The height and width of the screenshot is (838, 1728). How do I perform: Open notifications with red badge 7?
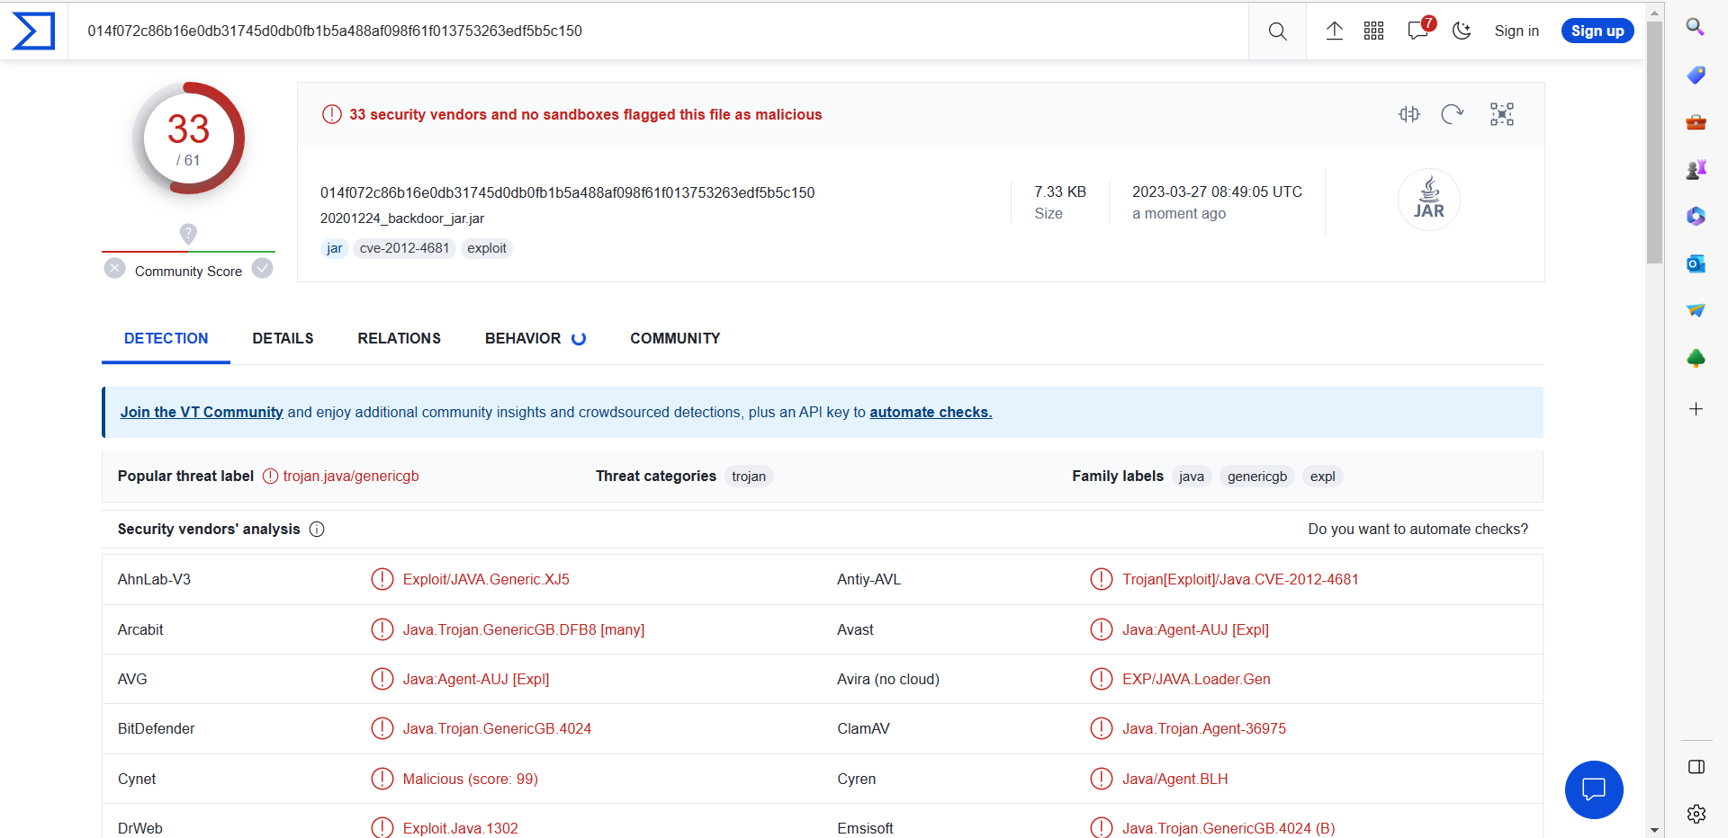[x=1420, y=30]
